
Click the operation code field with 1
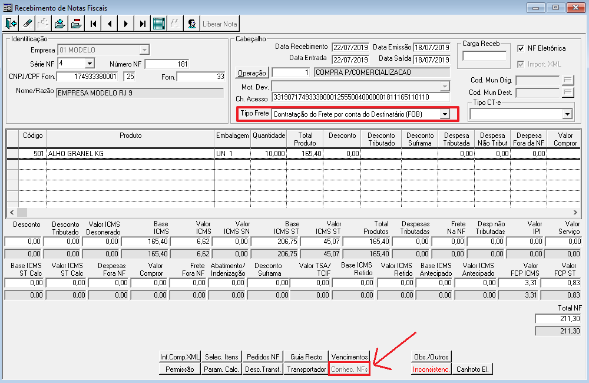(x=291, y=72)
